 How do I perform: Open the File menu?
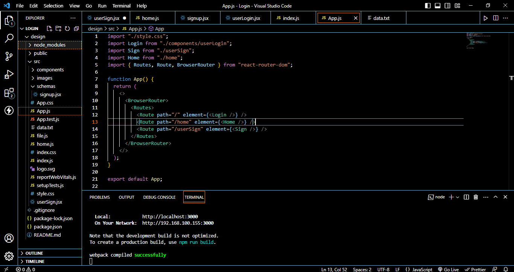20,6
